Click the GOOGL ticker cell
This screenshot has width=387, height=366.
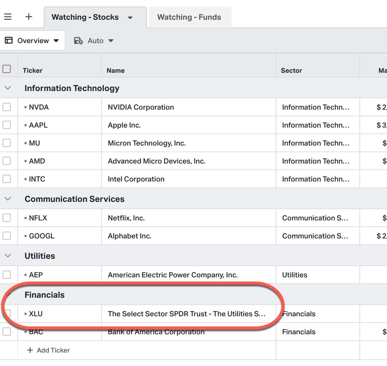point(60,236)
